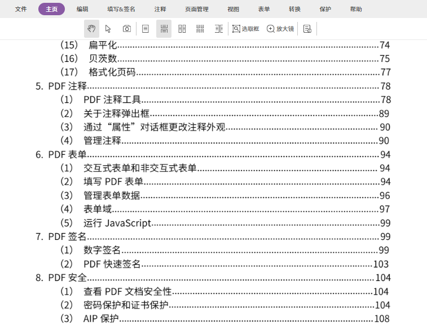Select the arrow selection tool

point(108,29)
